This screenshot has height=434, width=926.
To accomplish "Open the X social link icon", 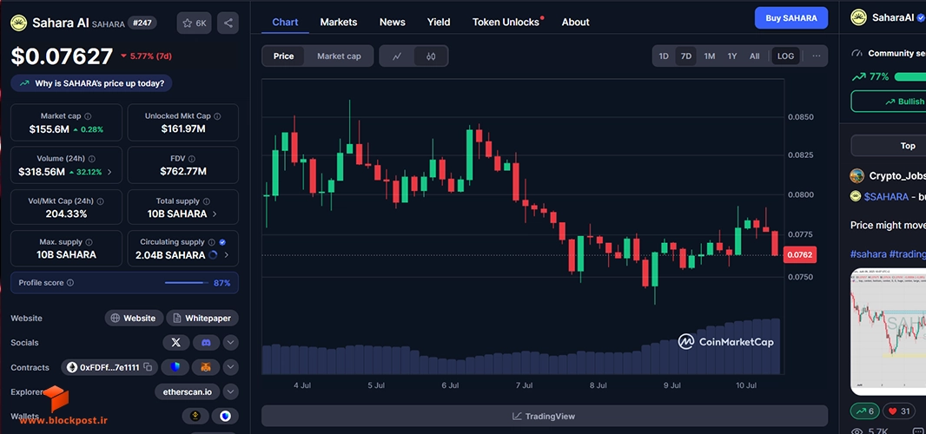I will (x=176, y=343).
